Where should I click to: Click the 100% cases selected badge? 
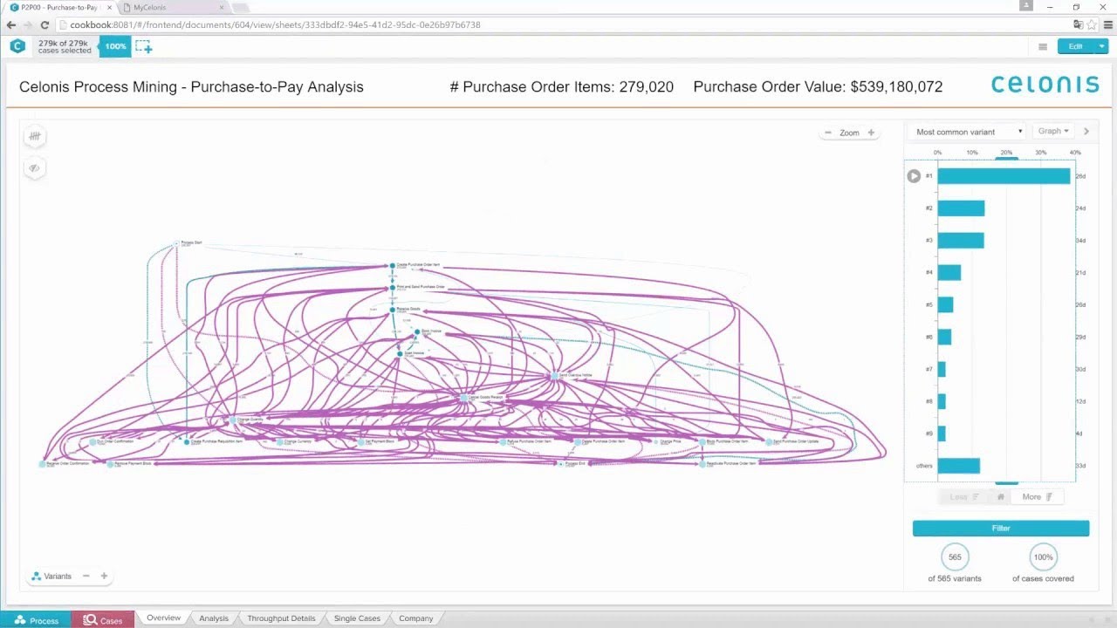pos(115,46)
